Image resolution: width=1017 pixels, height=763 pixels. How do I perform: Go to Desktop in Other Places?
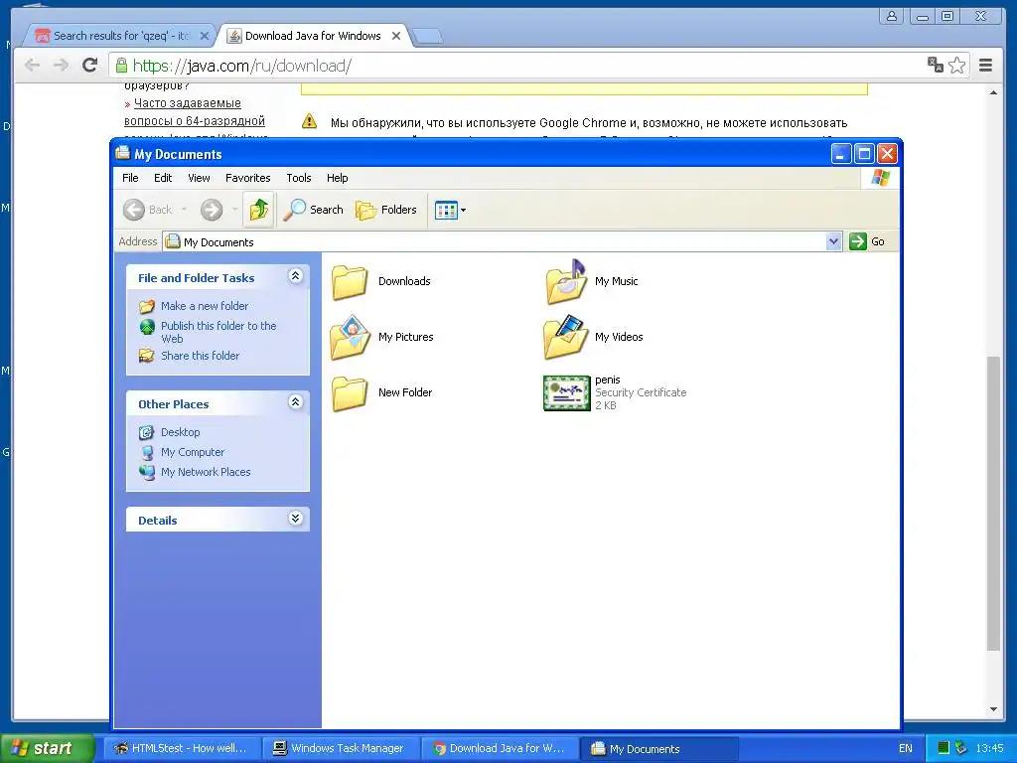click(181, 432)
